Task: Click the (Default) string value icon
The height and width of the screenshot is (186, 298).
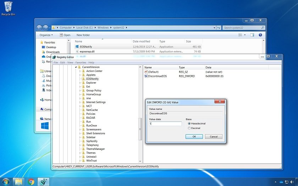Action: point(146,72)
